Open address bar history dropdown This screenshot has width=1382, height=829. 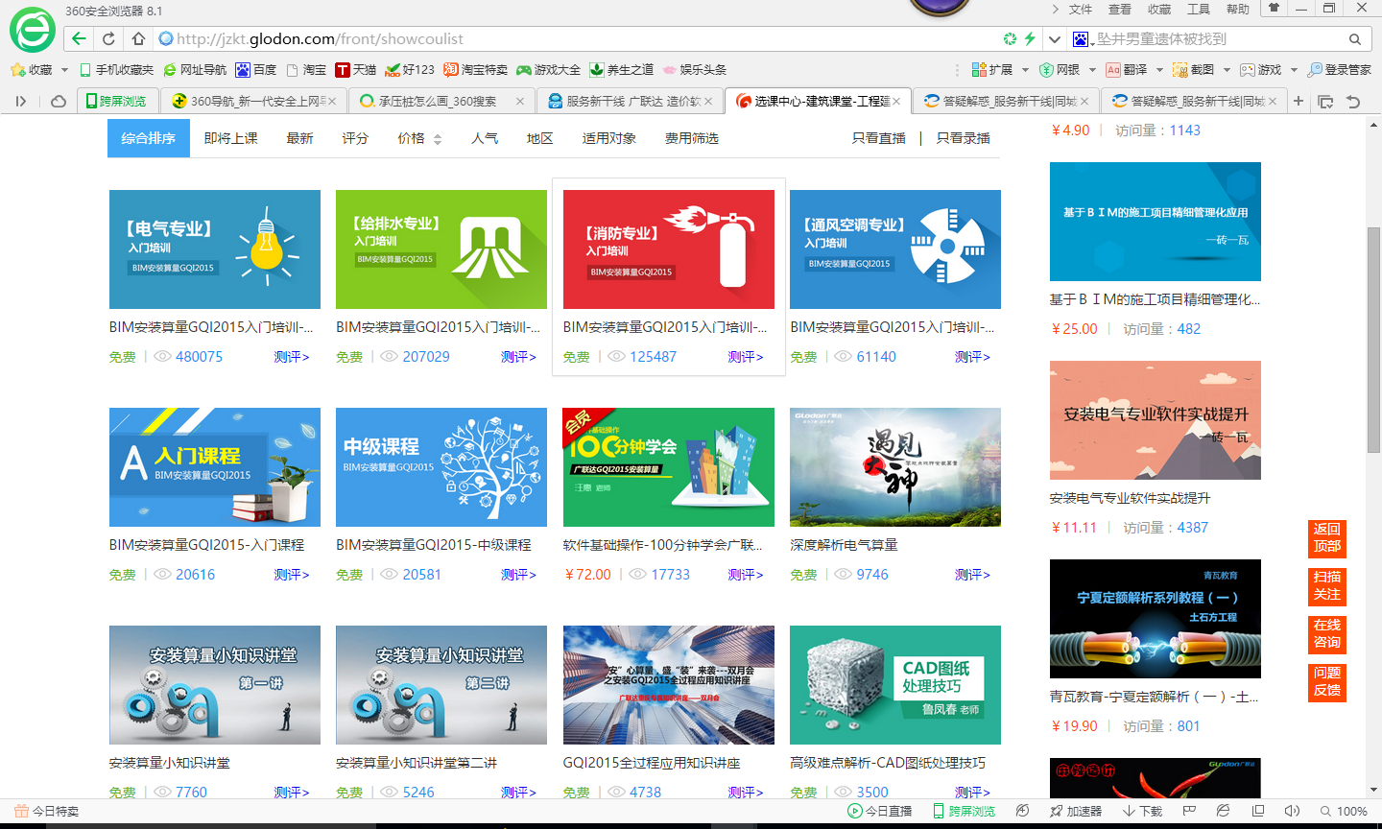(x=1054, y=39)
